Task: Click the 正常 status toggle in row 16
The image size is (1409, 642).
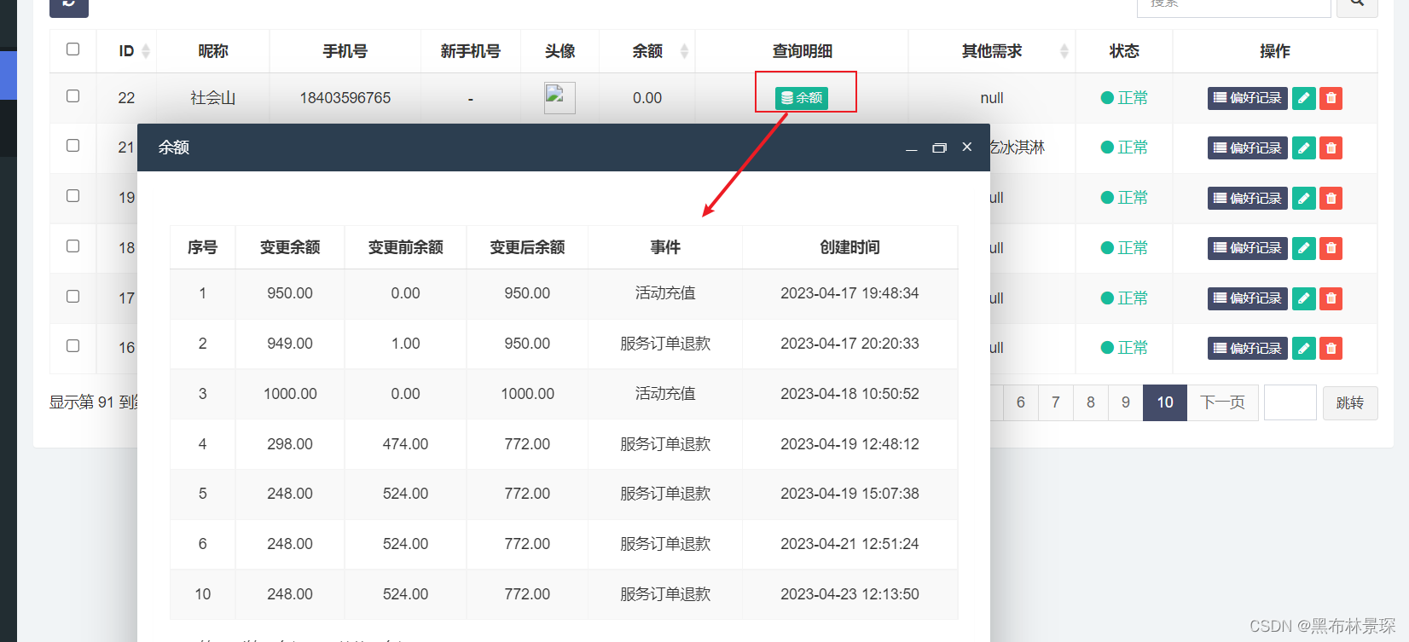Action: [x=1124, y=348]
